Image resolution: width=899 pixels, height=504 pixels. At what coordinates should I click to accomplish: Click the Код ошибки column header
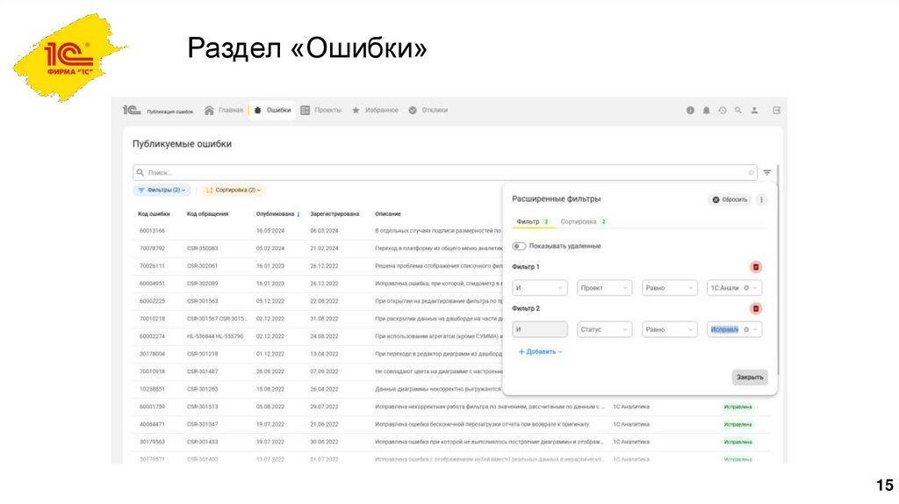tap(154, 214)
